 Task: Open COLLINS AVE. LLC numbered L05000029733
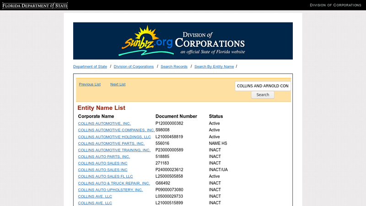coord(95,196)
